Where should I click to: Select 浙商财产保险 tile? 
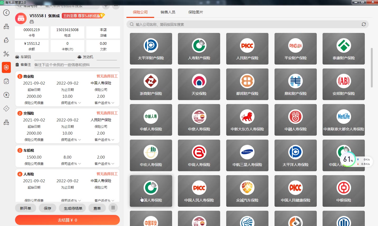point(151,84)
